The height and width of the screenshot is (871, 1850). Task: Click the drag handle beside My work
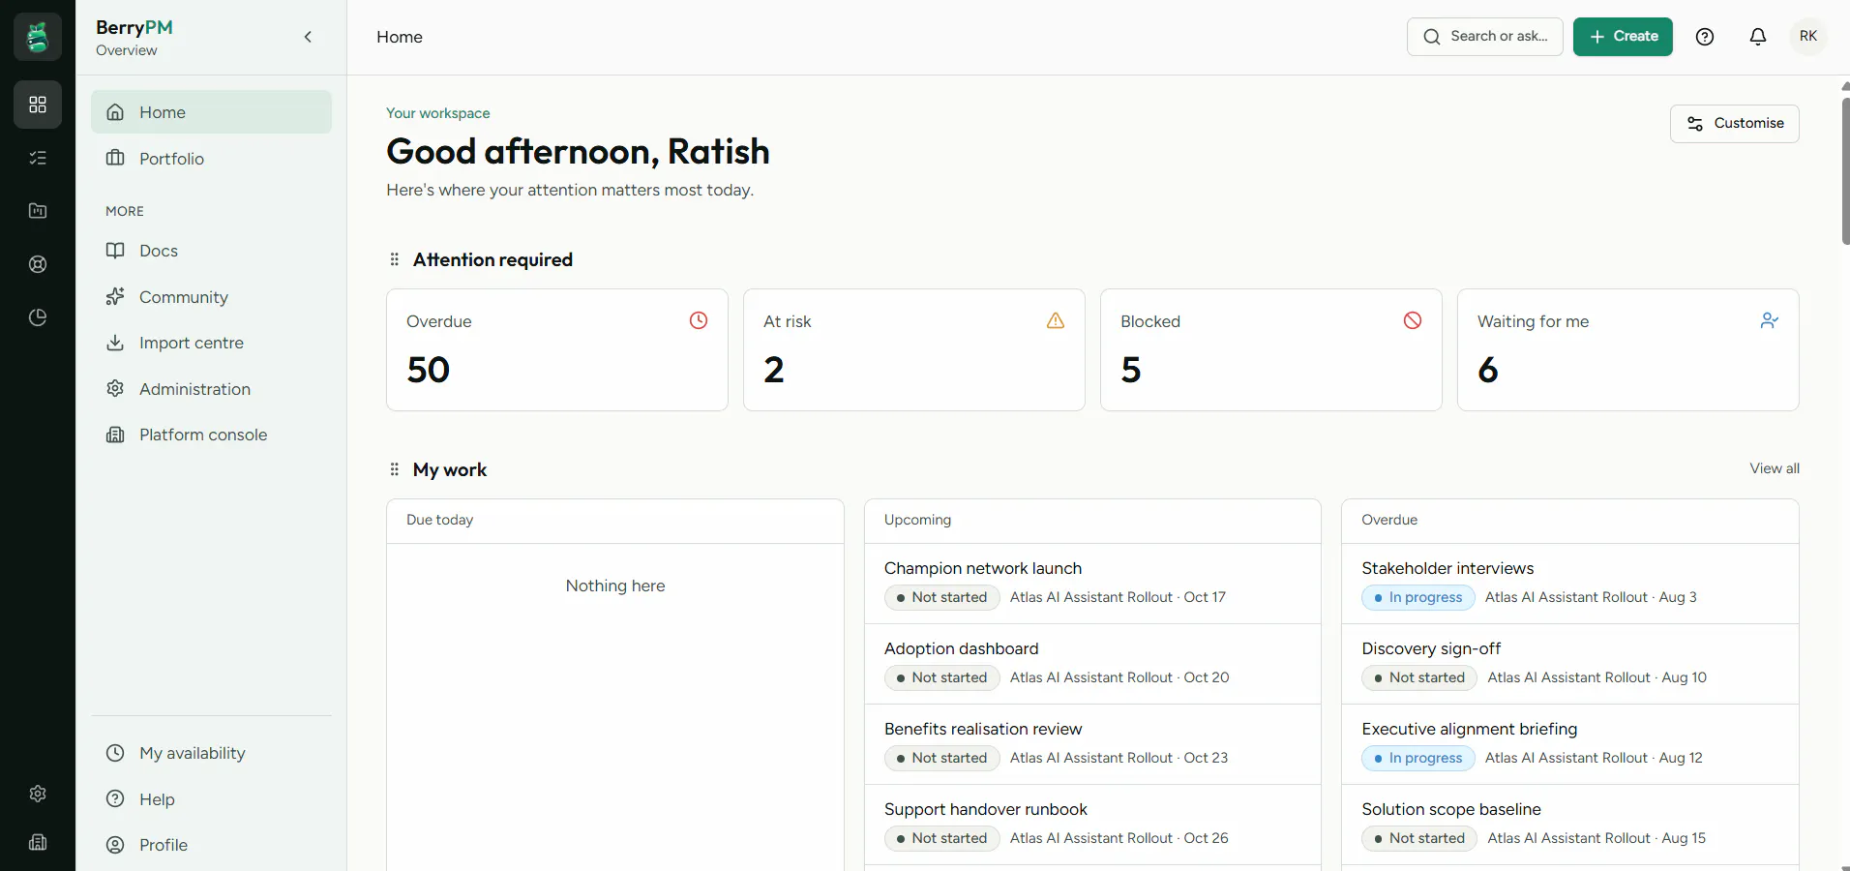[x=394, y=469]
